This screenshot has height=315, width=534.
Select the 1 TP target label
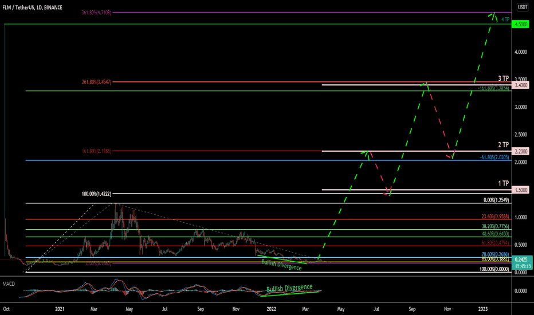[504, 183]
